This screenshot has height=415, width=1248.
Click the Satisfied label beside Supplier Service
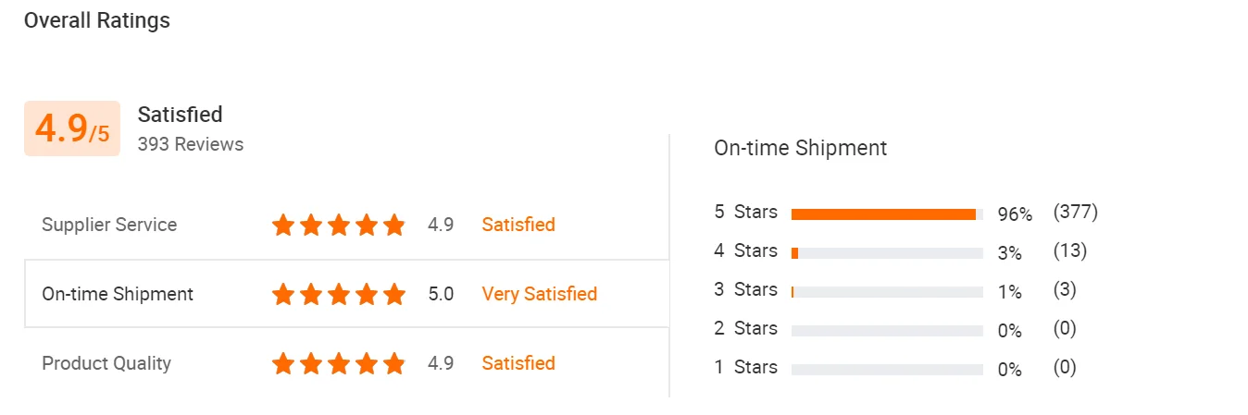coord(518,225)
